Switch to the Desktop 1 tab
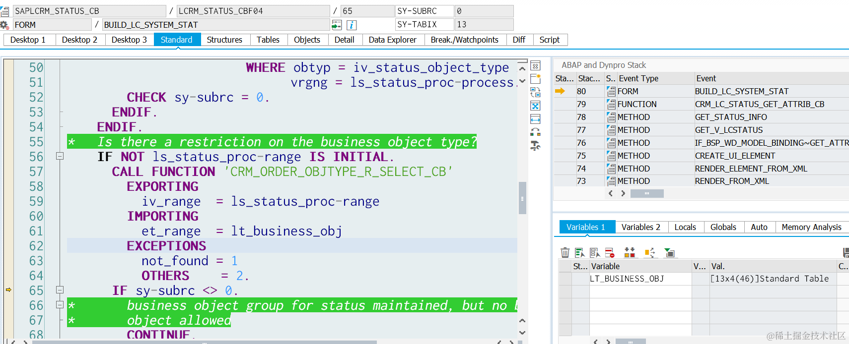 coord(28,40)
